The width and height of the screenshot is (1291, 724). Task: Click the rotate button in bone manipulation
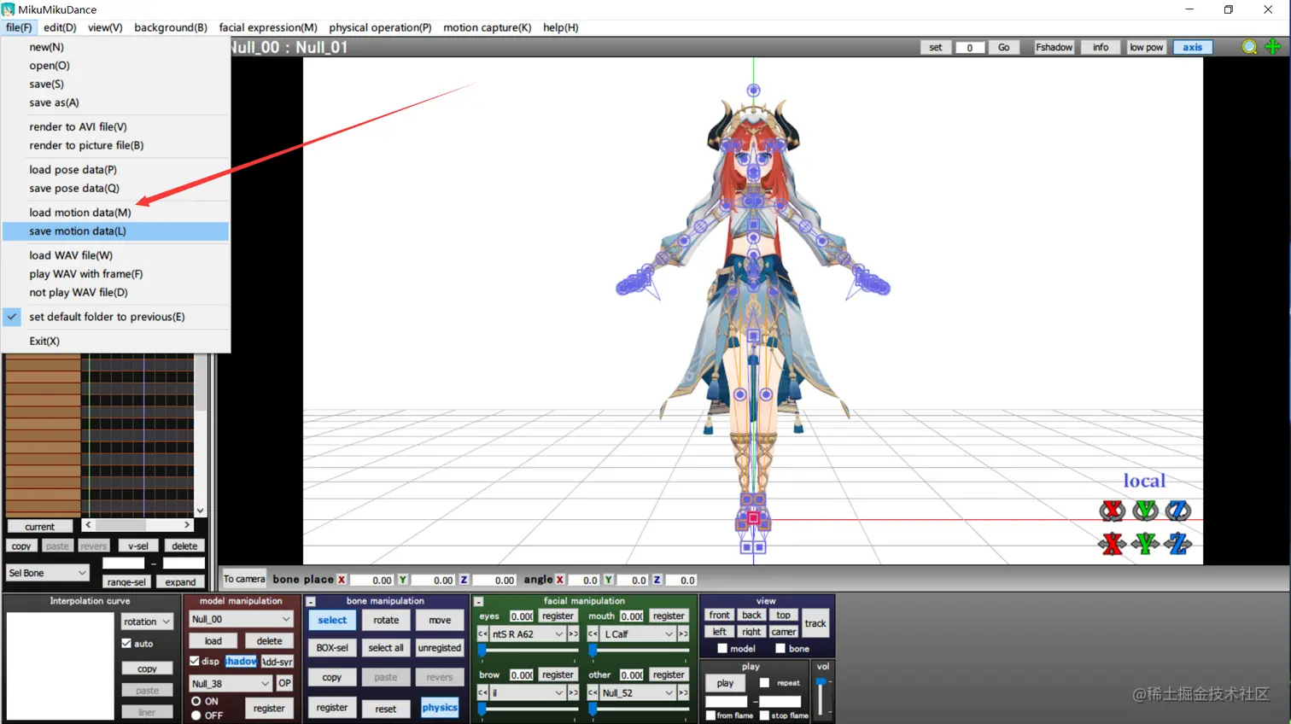pyautogui.click(x=386, y=621)
